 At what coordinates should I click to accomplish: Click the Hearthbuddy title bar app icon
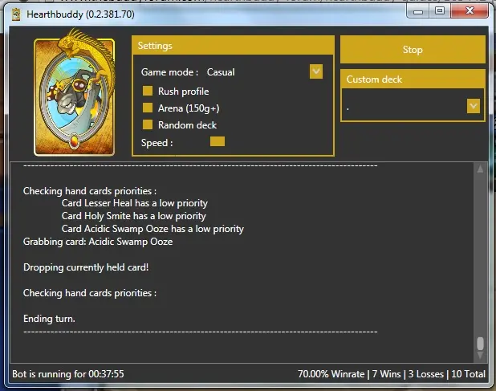16,14
